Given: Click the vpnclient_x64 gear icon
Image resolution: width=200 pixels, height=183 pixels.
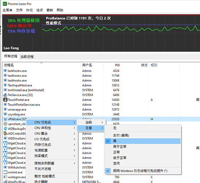Looking at the screenshot, I should (x=5, y=124).
